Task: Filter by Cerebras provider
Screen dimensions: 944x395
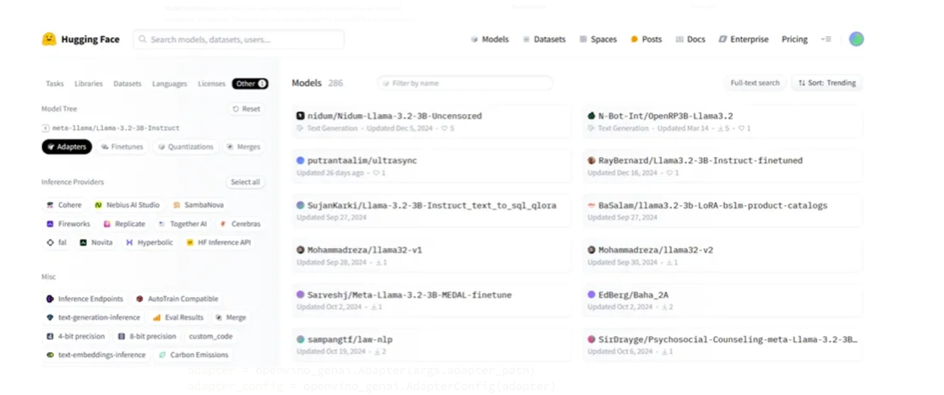Action: 240,224
